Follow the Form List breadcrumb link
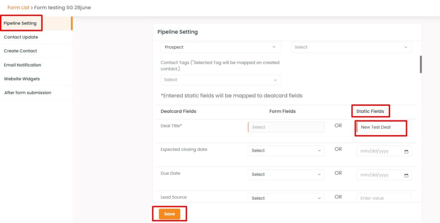The height and width of the screenshot is (223, 440). pyautogui.click(x=18, y=8)
